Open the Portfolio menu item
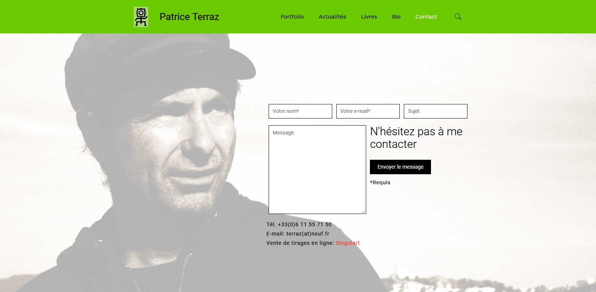Screen dimensions: 596x292 tap(292, 17)
